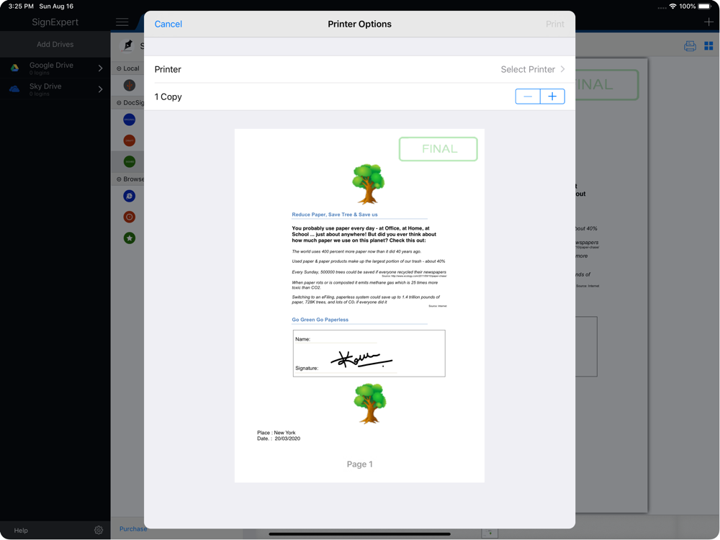Open Help in the sidebar footer
Screen dimensions: 720x540
point(21,531)
